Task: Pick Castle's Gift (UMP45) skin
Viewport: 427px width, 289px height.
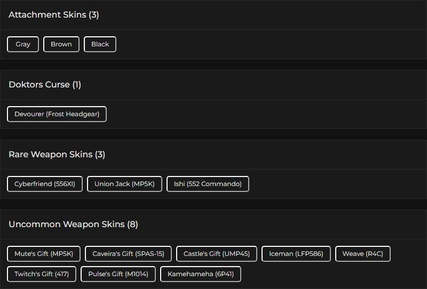Action: click(217, 254)
